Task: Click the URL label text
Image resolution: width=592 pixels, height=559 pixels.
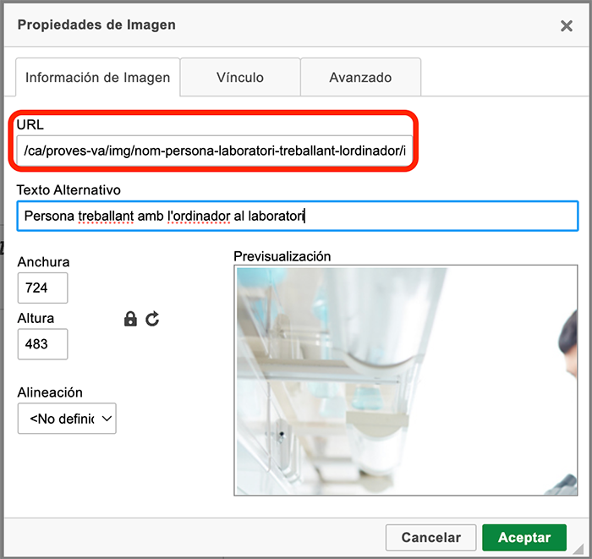Action: [30, 124]
